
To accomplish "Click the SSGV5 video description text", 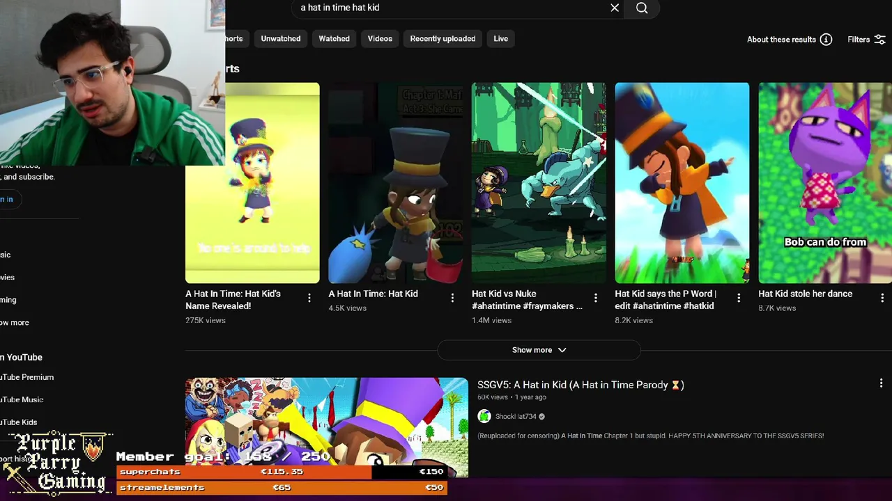I will tap(650, 436).
